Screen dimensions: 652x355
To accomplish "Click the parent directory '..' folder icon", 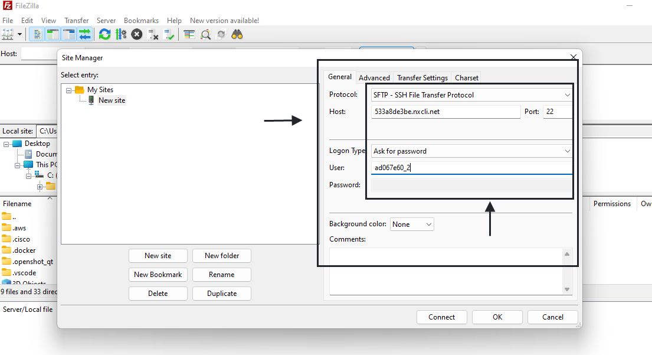I will coord(6,216).
